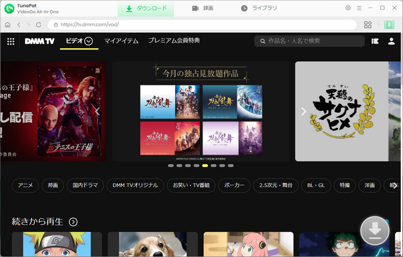Open the DMM services grid menu
The height and width of the screenshot is (257, 403).
[10, 41]
